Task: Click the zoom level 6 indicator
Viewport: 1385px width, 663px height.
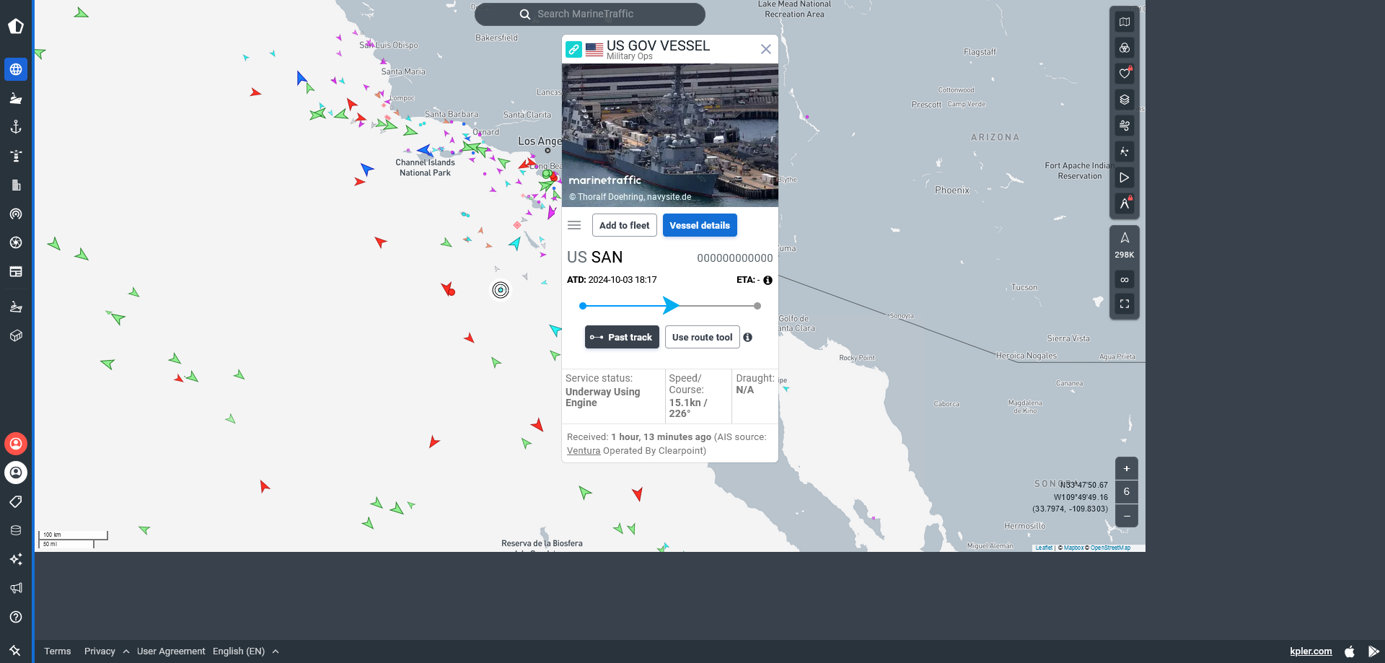Action: click(1127, 492)
